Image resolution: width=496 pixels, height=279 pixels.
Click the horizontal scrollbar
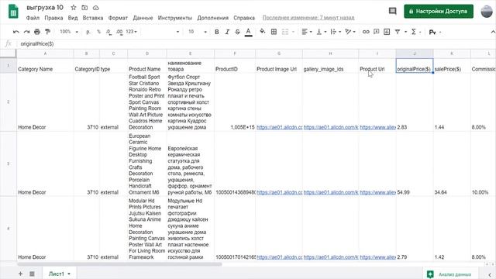tap(119, 263)
